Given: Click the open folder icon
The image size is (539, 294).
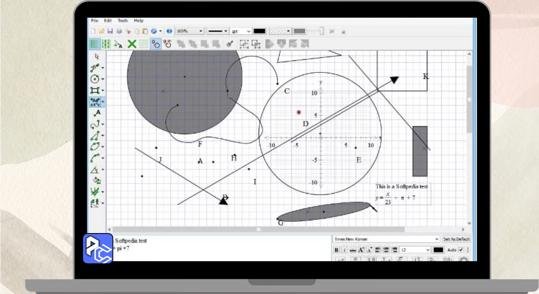Looking at the screenshot, I should (x=101, y=31).
